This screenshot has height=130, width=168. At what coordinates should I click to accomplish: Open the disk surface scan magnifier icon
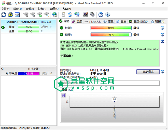[x=46, y=15]
